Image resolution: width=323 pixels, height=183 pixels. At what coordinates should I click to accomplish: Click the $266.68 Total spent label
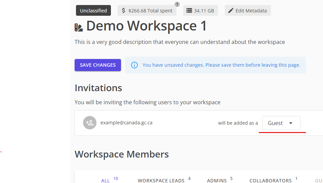150,11
